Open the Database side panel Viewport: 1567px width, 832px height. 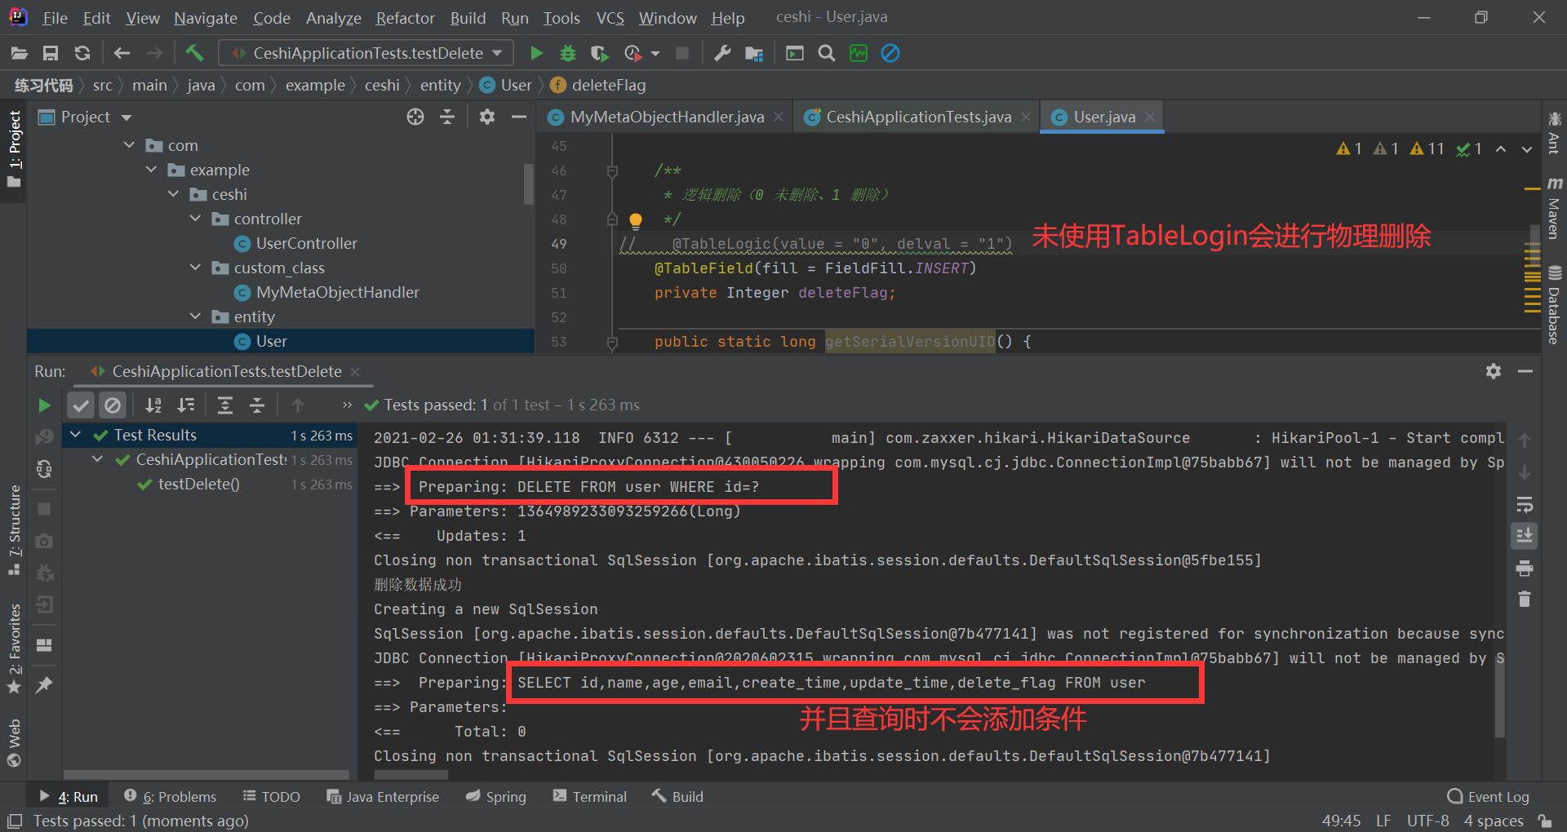(x=1554, y=305)
